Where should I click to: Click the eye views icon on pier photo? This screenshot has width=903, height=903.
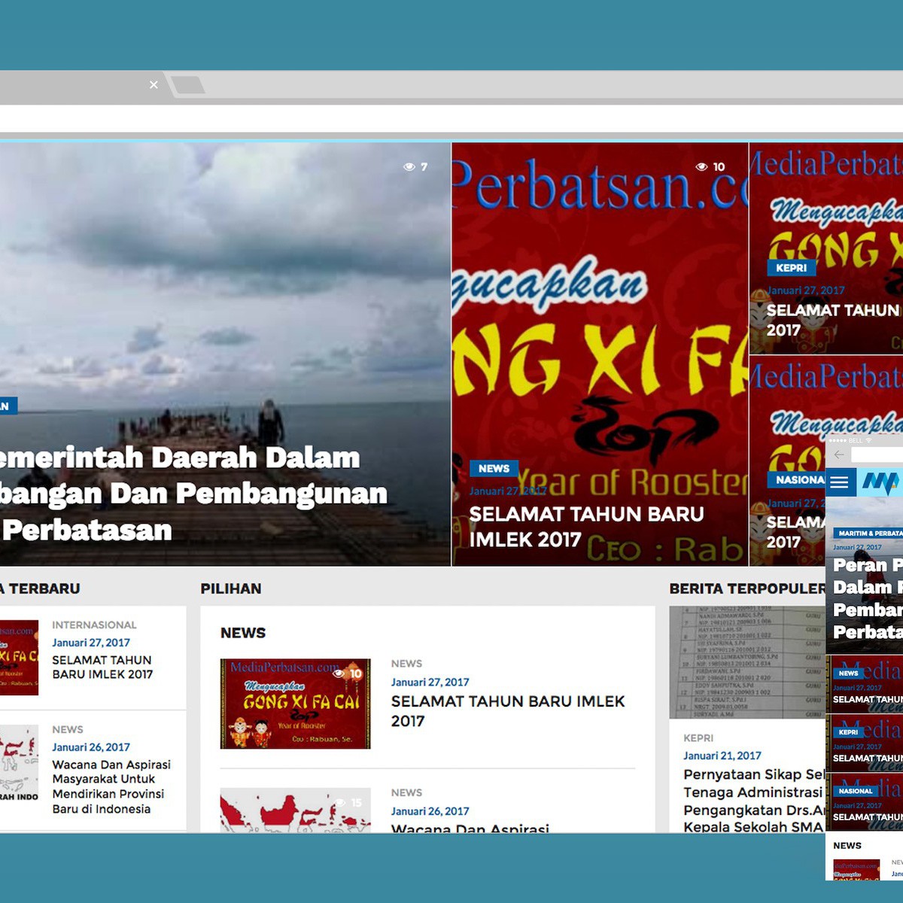[x=409, y=167]
